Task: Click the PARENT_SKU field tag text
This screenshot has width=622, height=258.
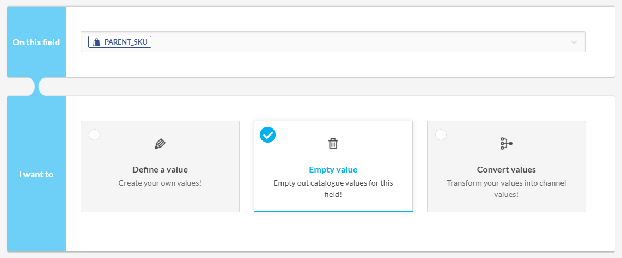Action: (x=126, y=42)
